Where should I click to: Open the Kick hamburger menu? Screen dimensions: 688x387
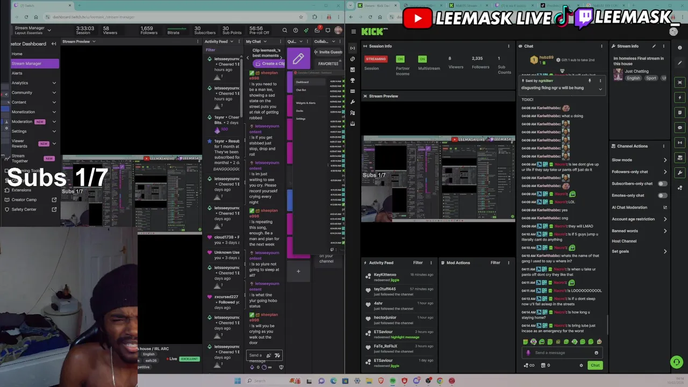click(x=353, y=31)
